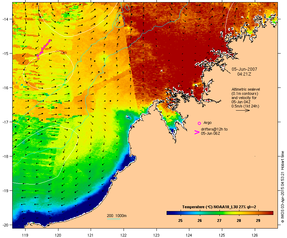Click the longitude axis label 123
Image resolution: width=287 pixels, height=238 pixels.
pyautogui.click(x=156, y=235)
